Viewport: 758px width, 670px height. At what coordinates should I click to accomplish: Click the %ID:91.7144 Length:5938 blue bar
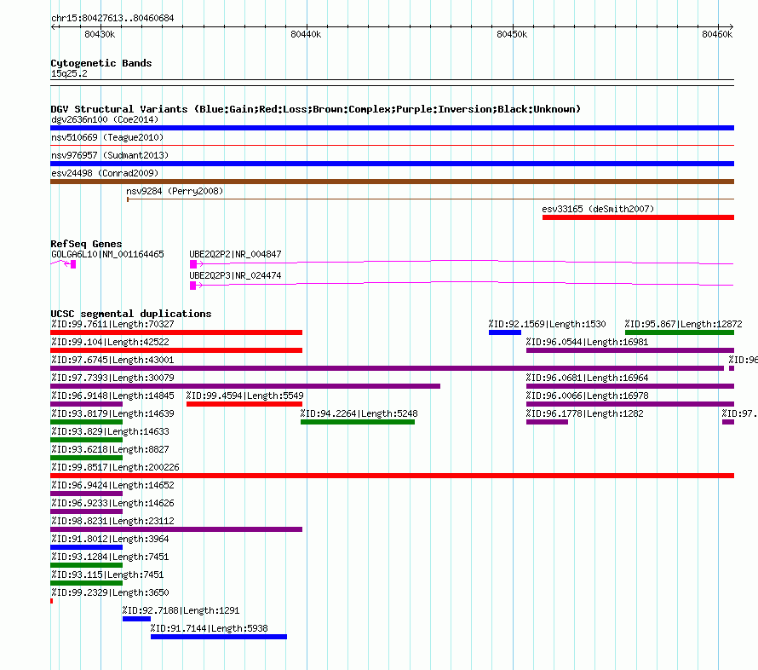(x=219, y=637)
